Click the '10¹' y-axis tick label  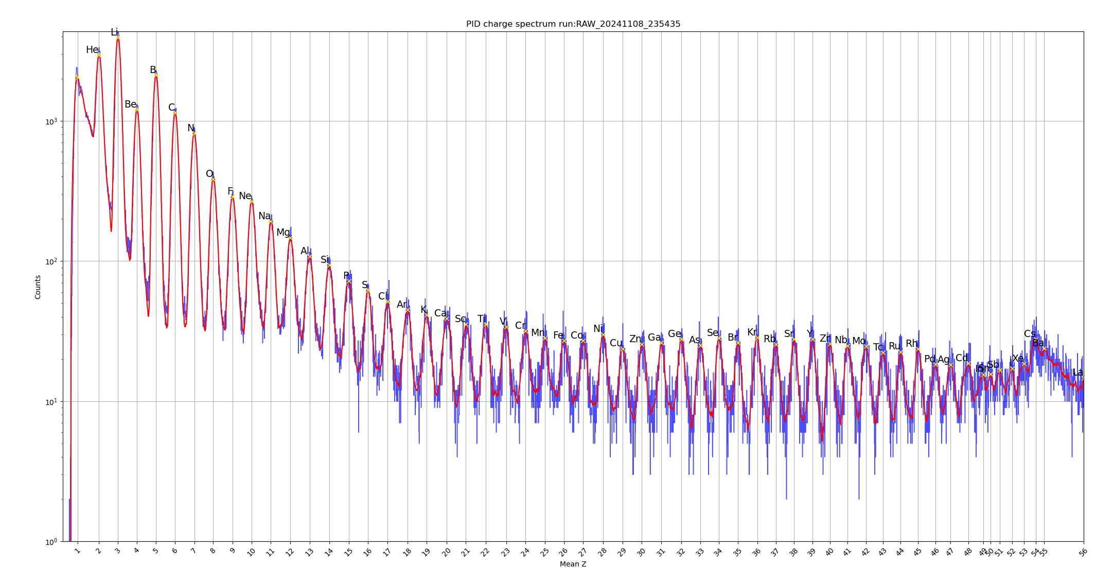coord(51,402)
